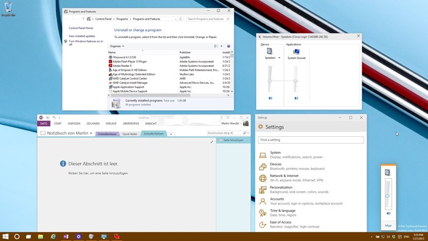Click the Accounts person icon in Settings
Image resolution: width=428 pixels, height=241 pixels.
(x=263, y=201)
